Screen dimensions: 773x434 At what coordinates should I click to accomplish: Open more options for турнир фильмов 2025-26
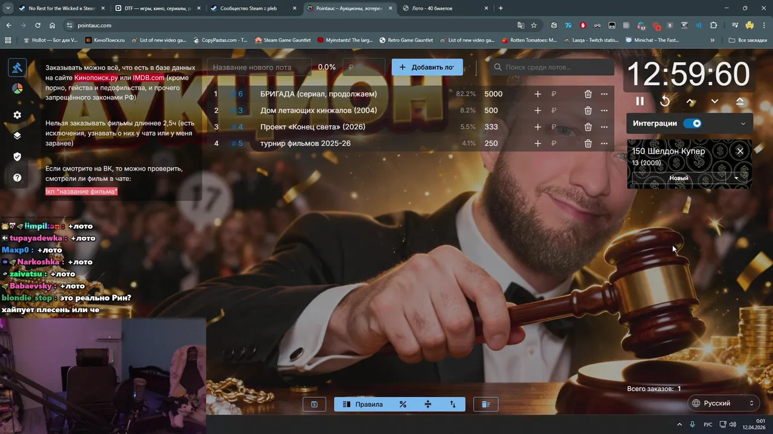(x=604, y=143)
